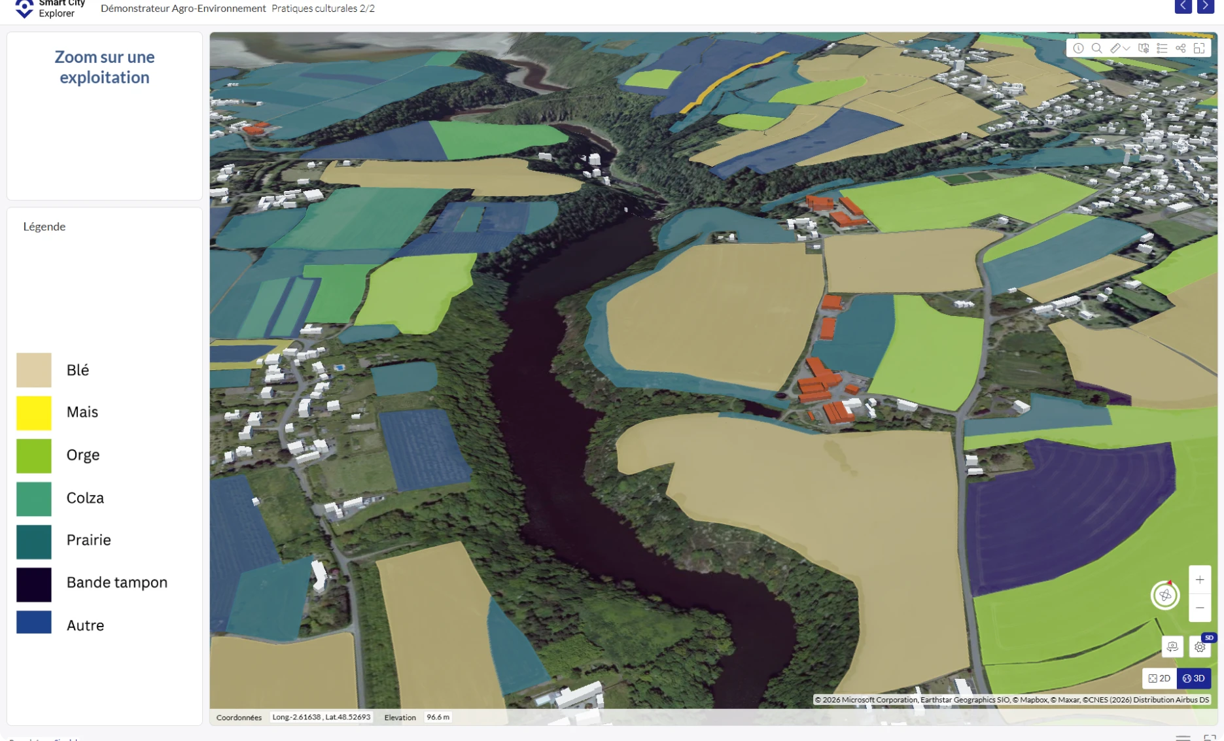Screen dimensions: 1224x741
Task: Click the map attribution copyright text
Action: 1011,700
